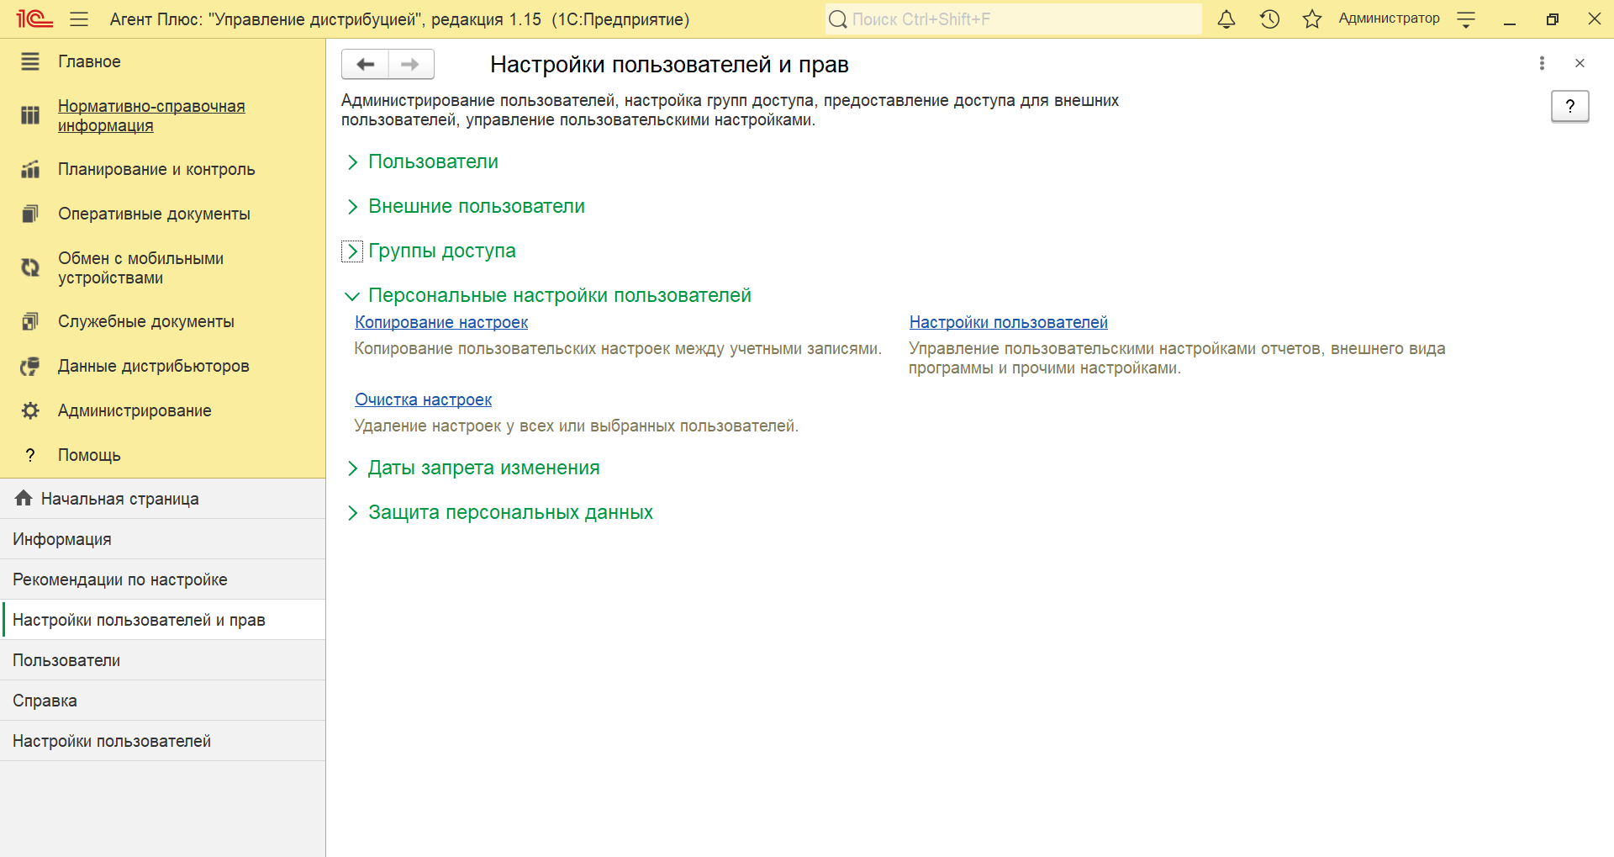The width and height of the screenshot is (1614, 857).
Task: Expand Даты запрета изменения section
Action: pos(483,468)
